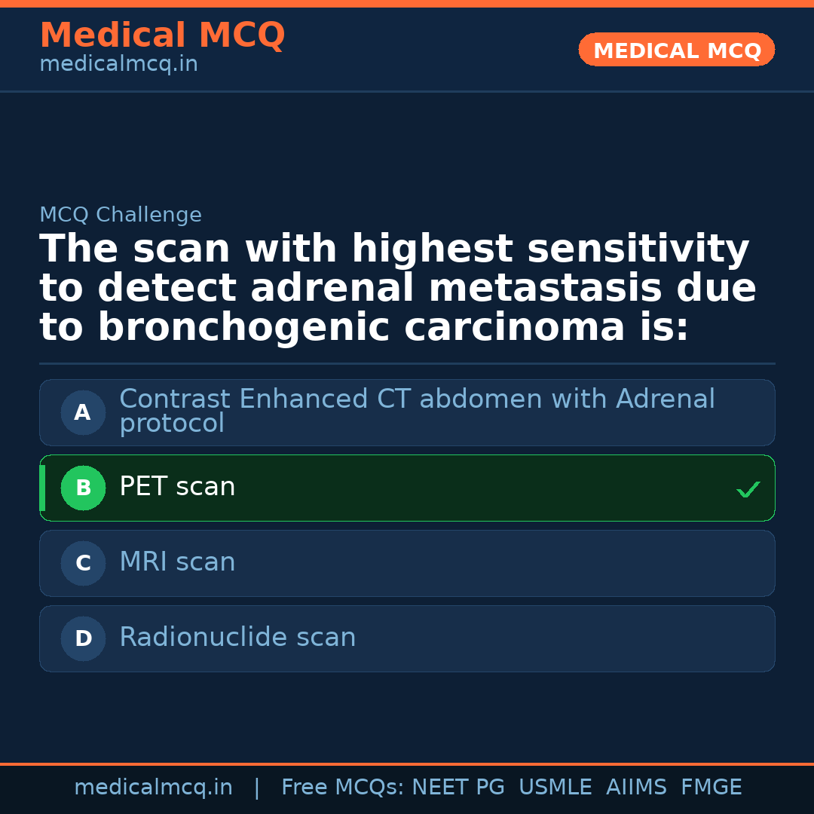Click the green bar left of option B

42,488
